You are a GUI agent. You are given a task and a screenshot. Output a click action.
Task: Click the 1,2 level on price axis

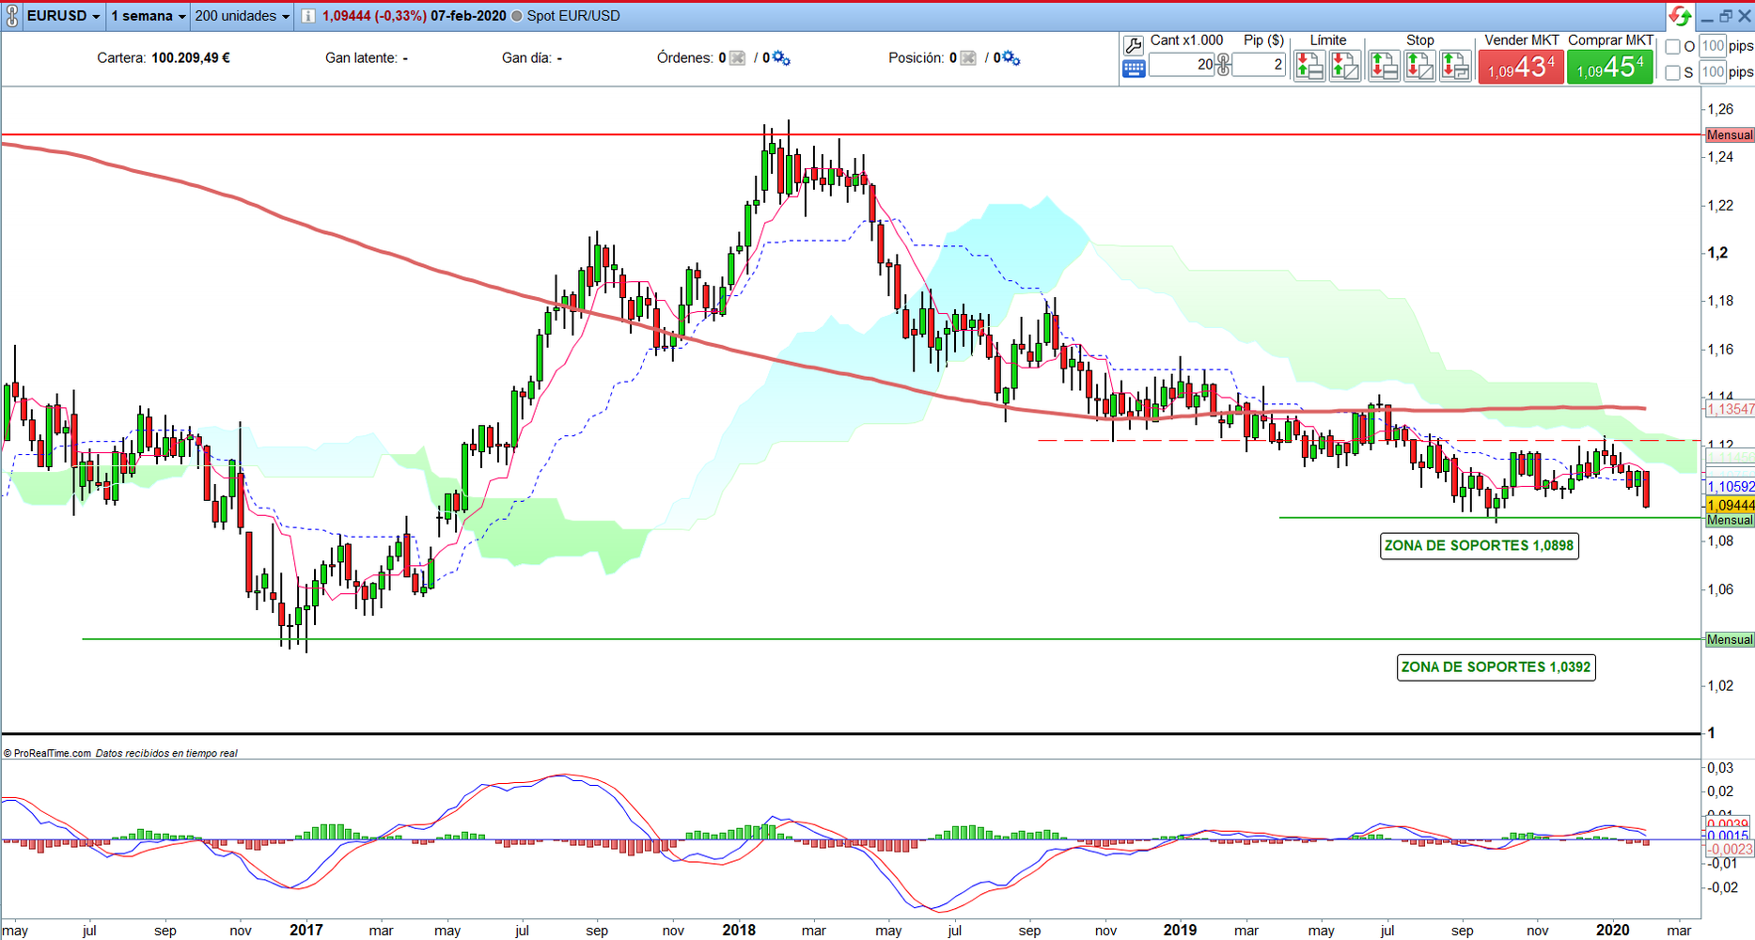point(1718,253)
